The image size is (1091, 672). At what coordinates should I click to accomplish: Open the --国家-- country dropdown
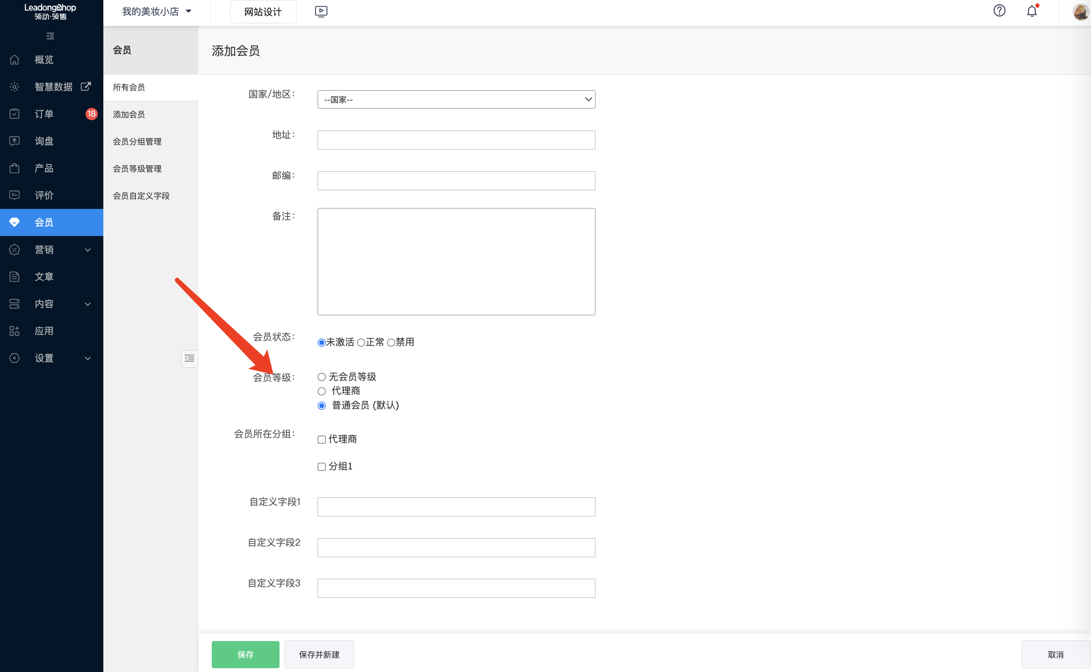pyautogui.click(x=456, y=99)
